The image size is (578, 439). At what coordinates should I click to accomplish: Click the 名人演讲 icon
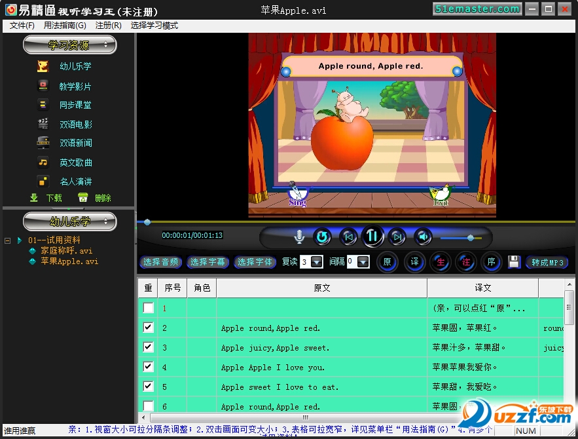click(x=43, y=181)
